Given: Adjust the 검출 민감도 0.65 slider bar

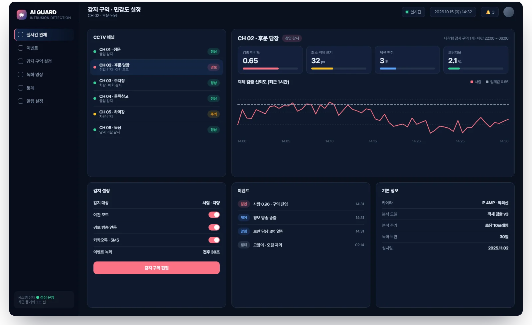Looking at the screenshot, I should [270, 69].
